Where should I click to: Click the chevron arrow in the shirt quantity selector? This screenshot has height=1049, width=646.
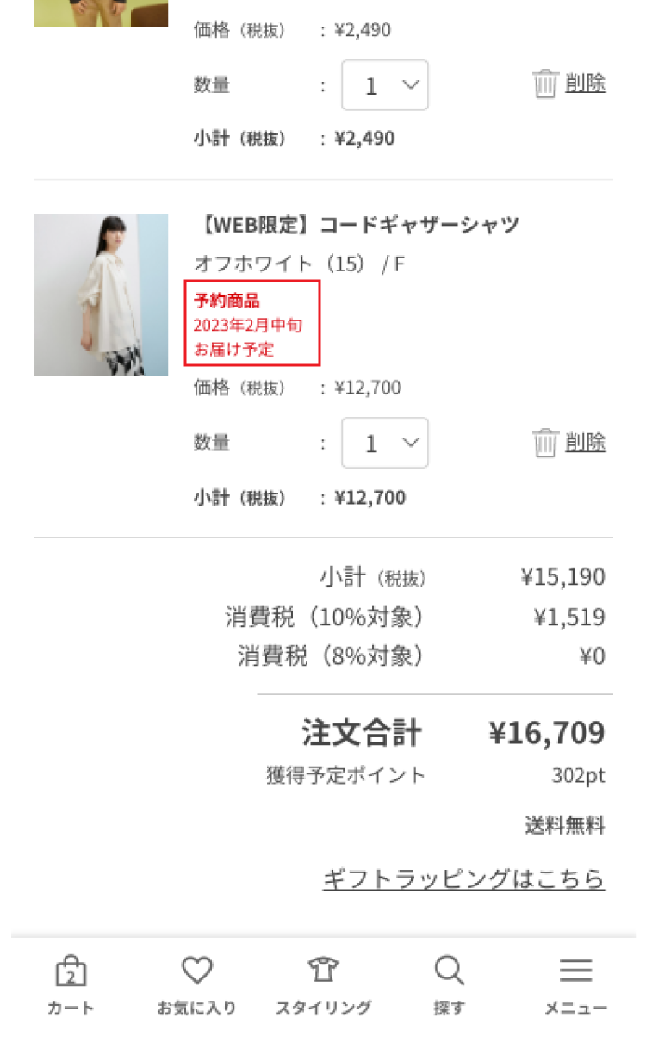411,442
